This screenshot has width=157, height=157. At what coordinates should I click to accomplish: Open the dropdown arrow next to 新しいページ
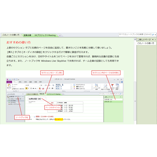pos(153,40)
